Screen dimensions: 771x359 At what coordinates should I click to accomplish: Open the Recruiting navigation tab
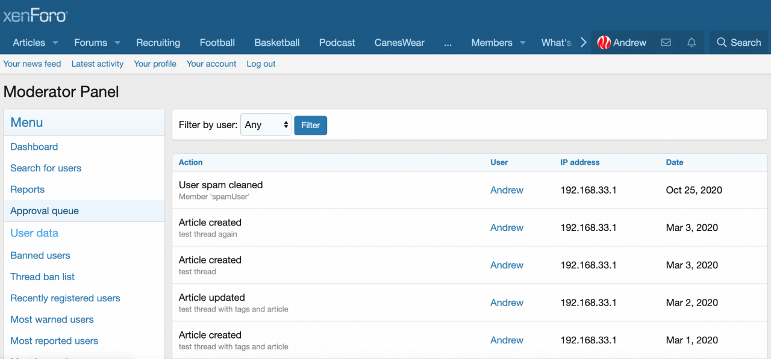coord(158,43)
